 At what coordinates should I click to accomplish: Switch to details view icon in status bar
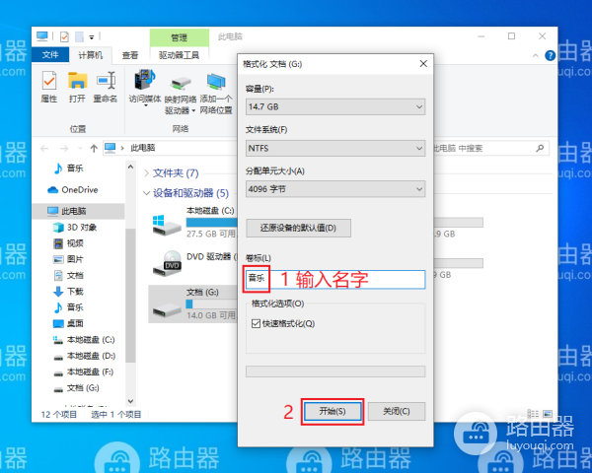533,414
